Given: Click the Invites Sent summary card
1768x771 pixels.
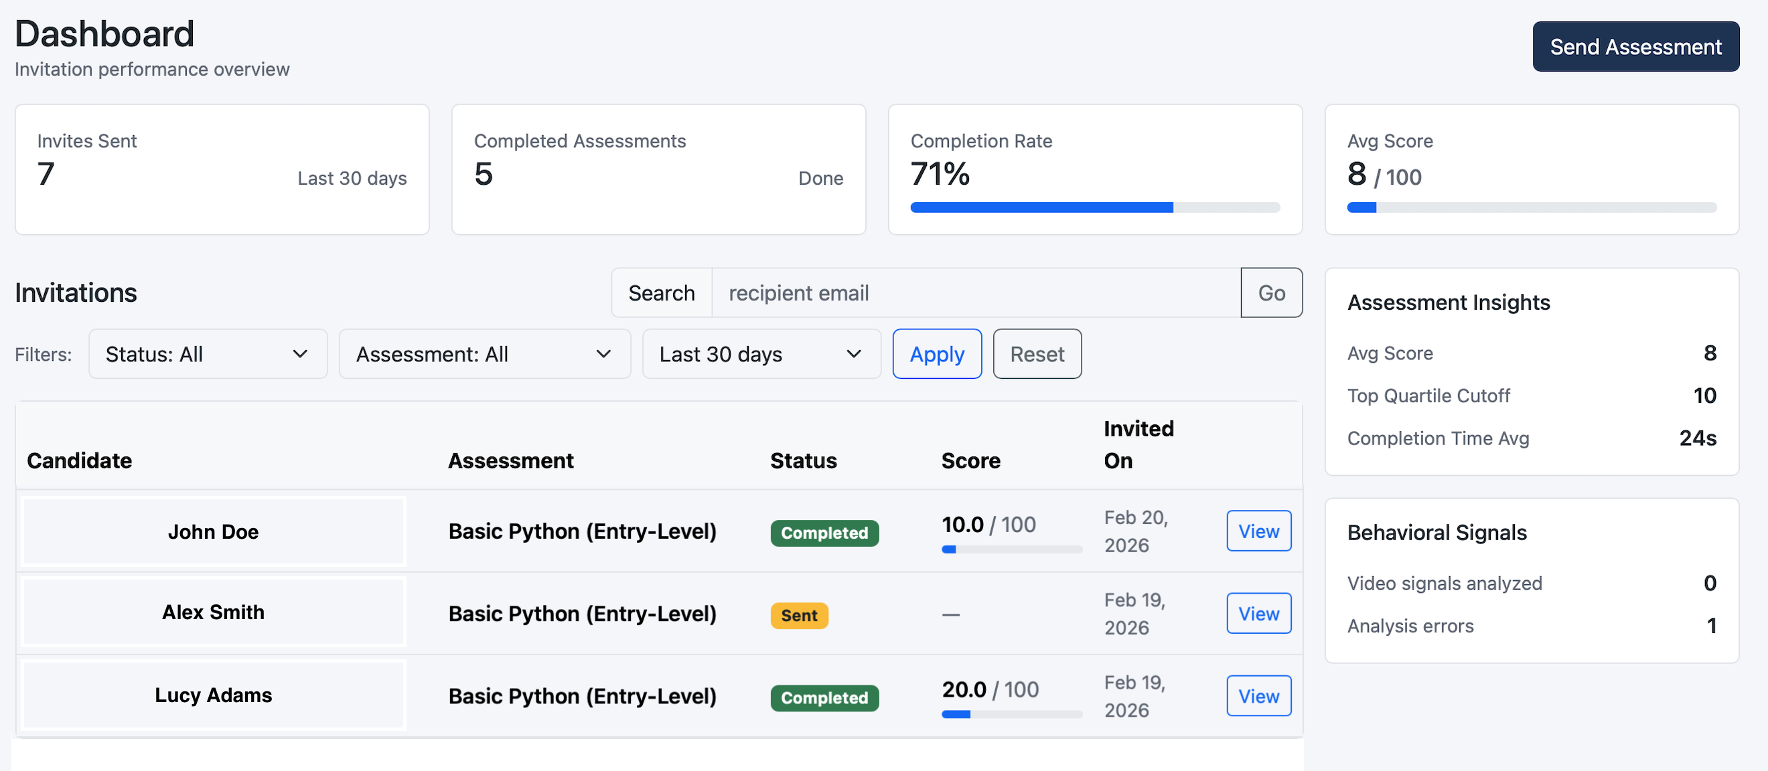Looking at the screenshot, I should pos(222,169).
